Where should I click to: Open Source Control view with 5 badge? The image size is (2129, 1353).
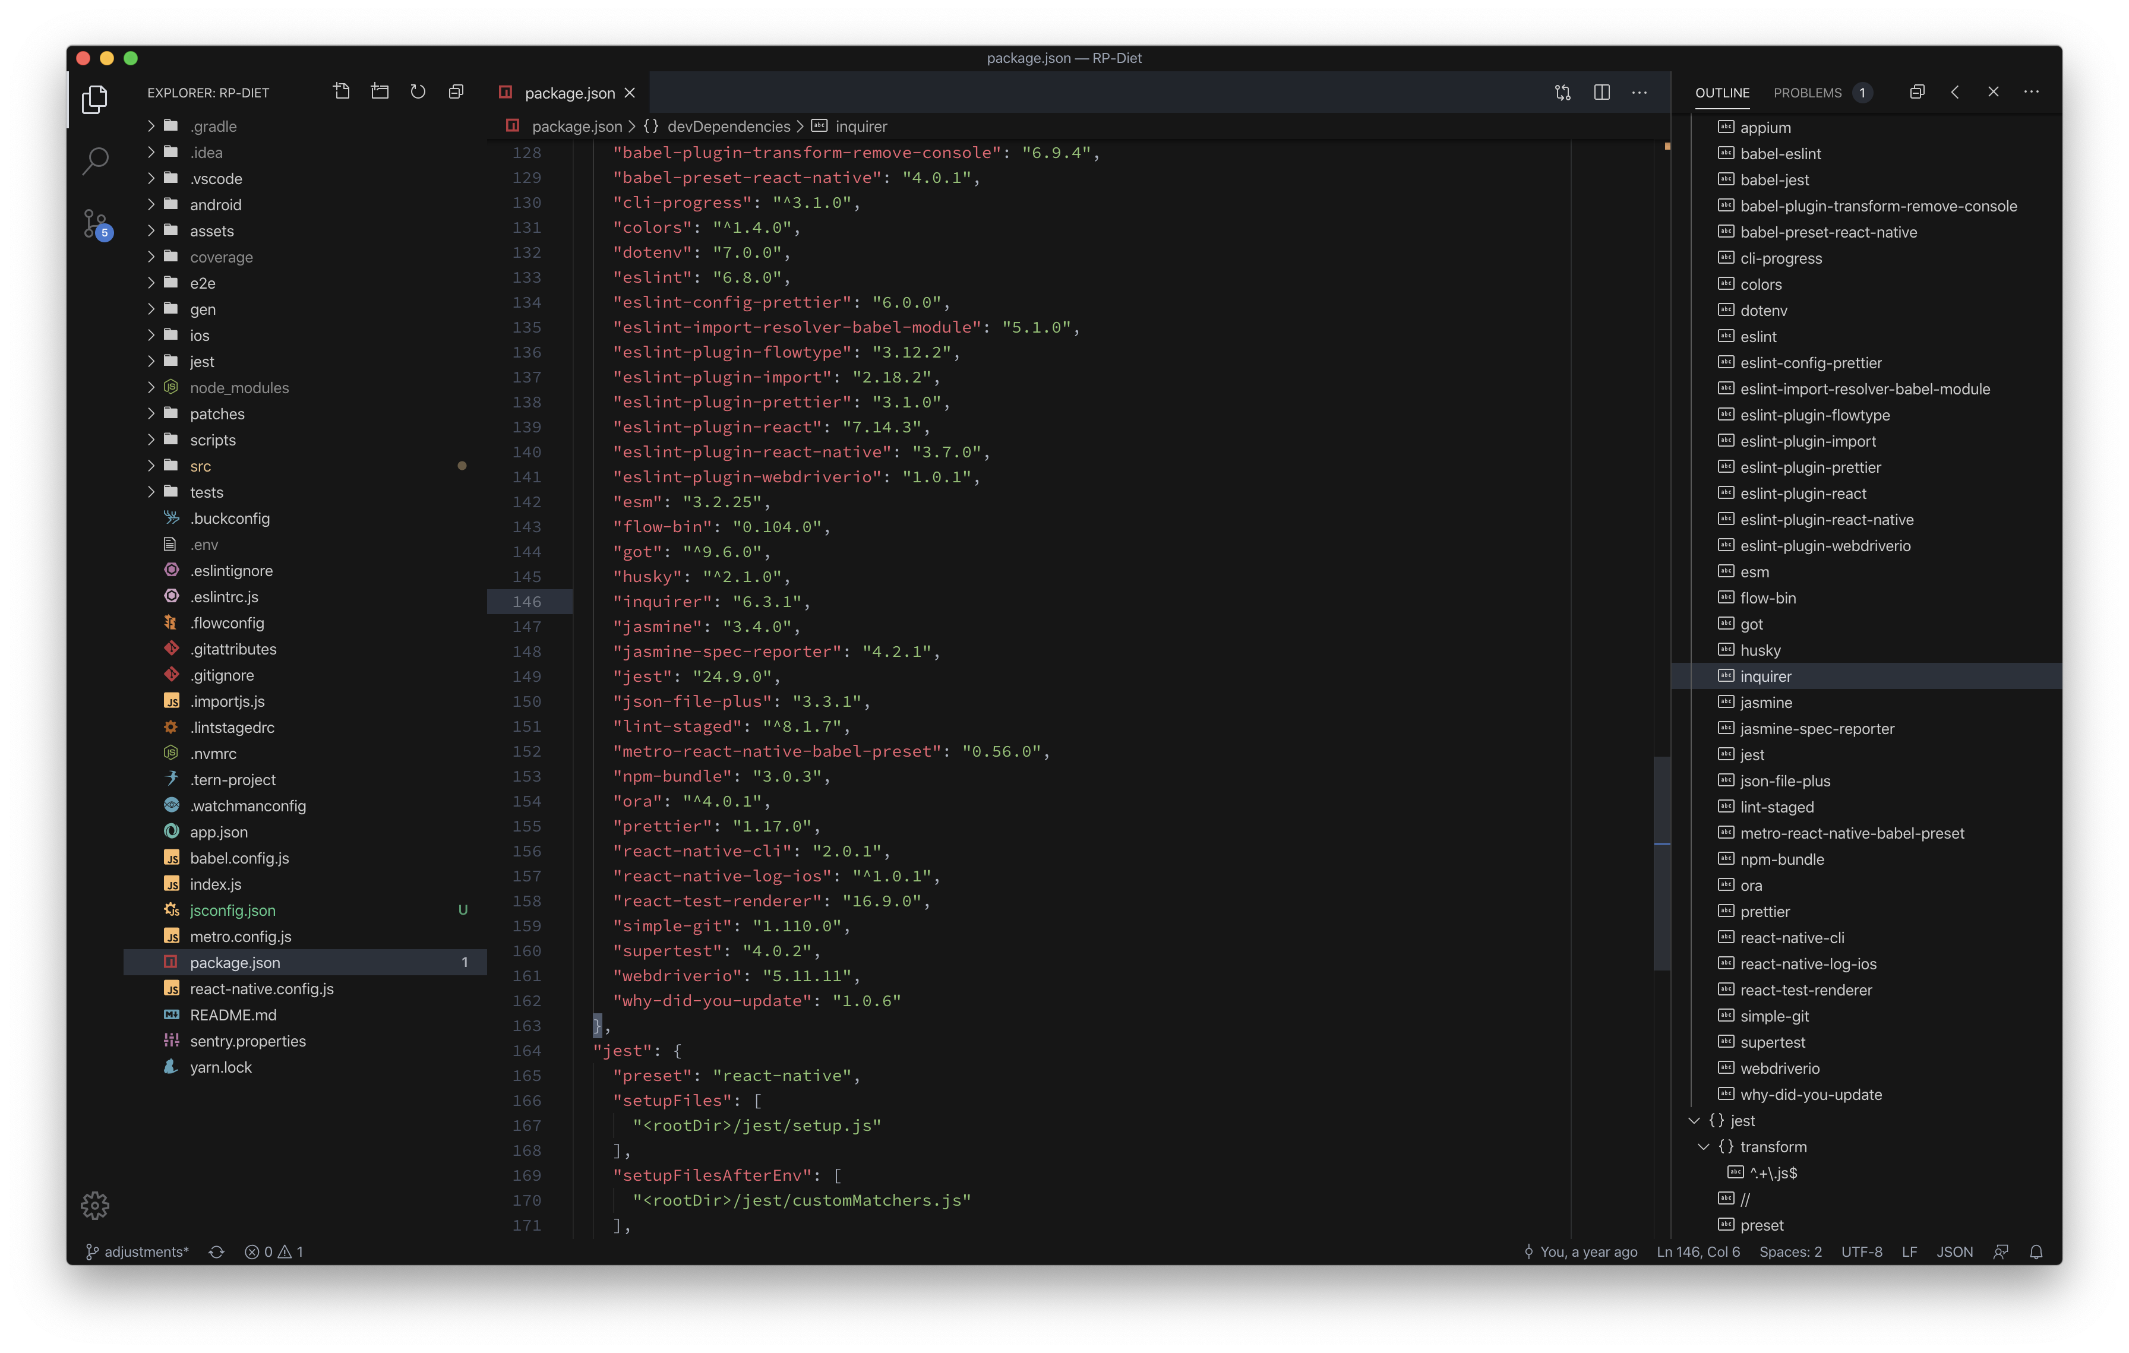(x=94, y=223)
